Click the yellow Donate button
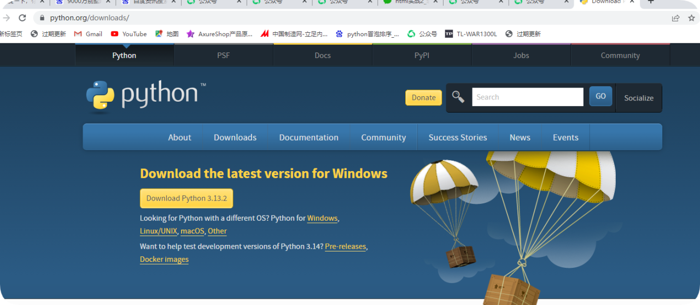 (x=424, y=97)
